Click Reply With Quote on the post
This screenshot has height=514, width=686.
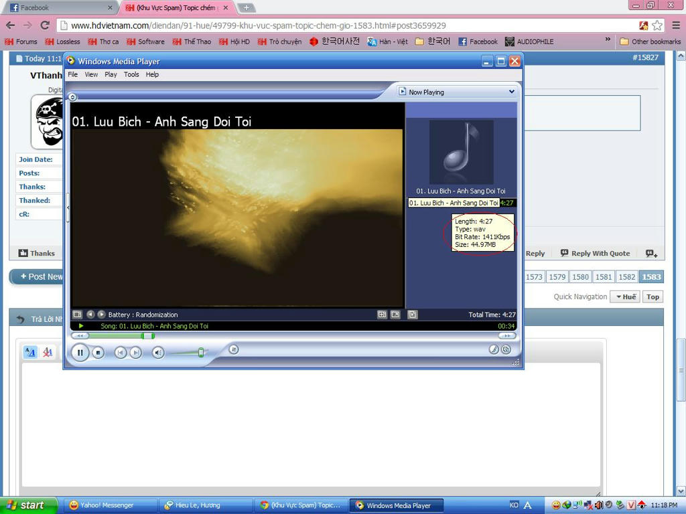click(595, 253)
